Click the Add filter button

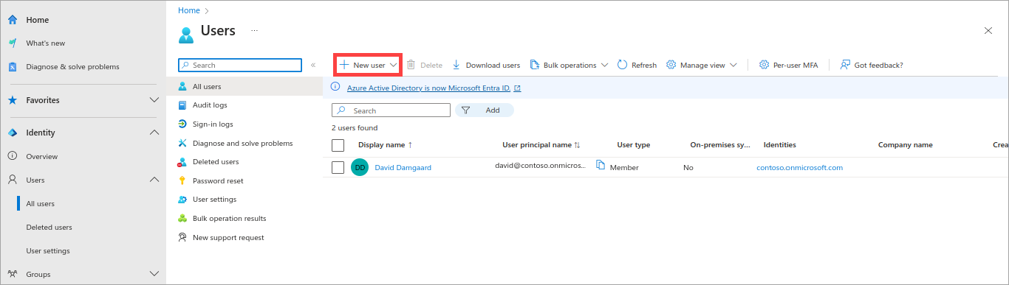point(485,110)
